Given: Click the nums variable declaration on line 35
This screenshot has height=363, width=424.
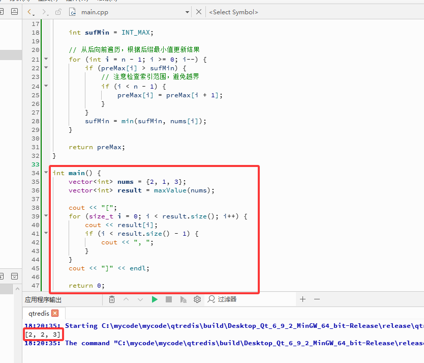Looking at the screenshot, I should (126, 182).
